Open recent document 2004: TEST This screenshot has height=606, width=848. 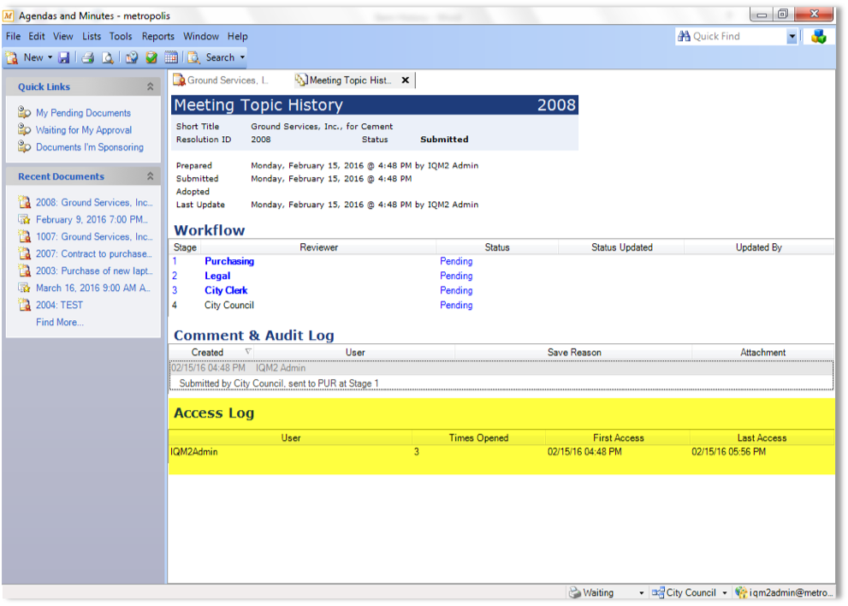pos(60,306)
